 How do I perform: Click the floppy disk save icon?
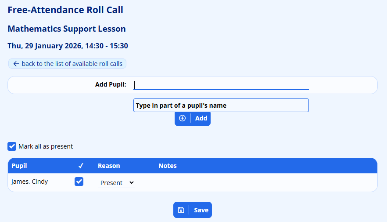(x=181, y=210)
